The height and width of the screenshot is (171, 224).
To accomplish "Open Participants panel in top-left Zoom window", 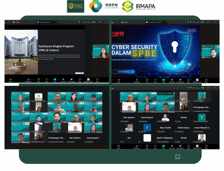I will (28, 80).
